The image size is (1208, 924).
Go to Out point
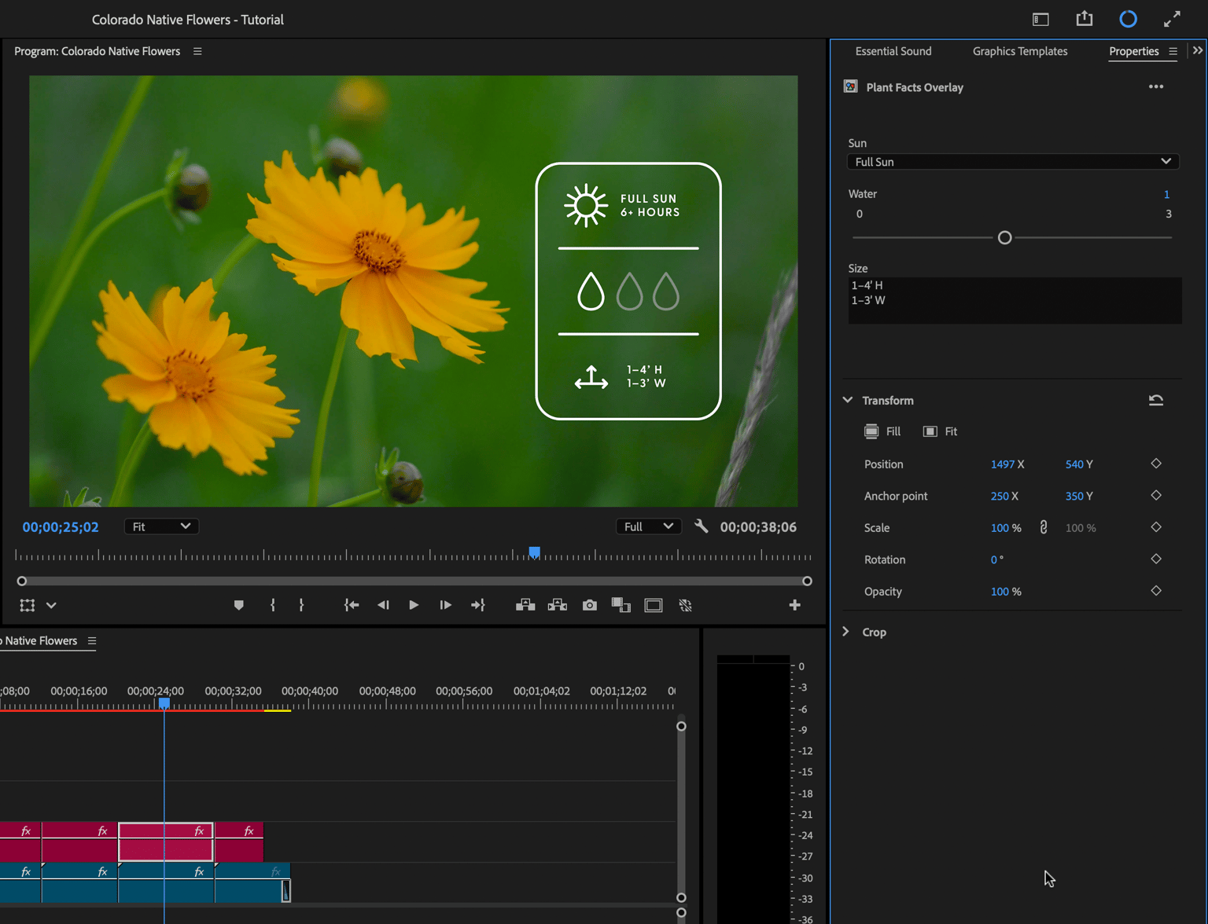coord(478,606)
